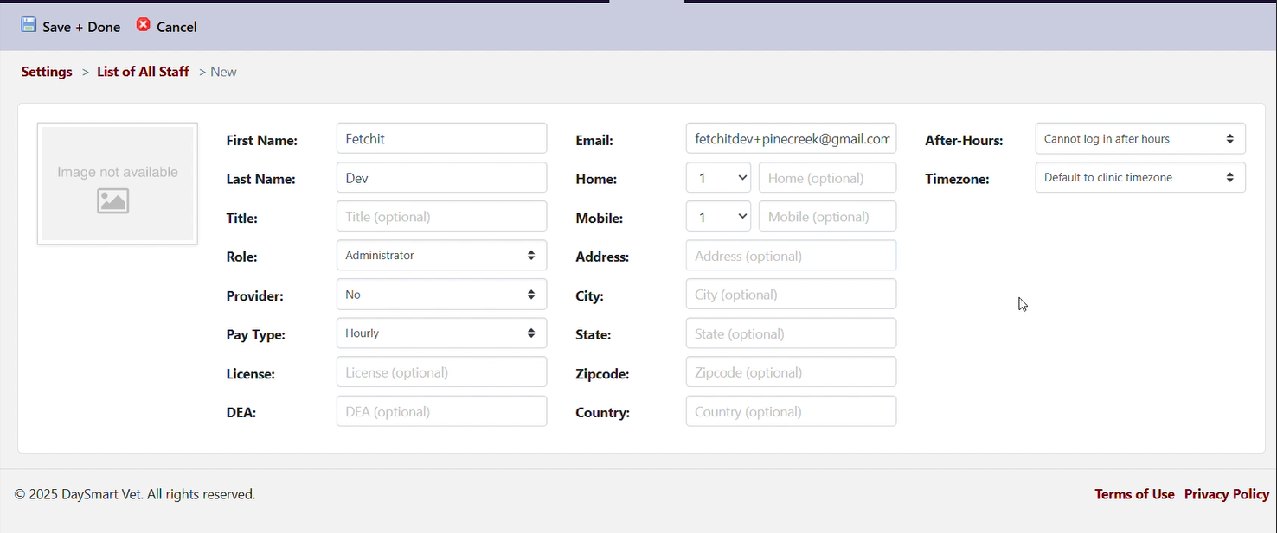The height and width of the screenshot is (533, 1277).
Task: Open the Home phone country code selector
Action: tap(718, 178)
